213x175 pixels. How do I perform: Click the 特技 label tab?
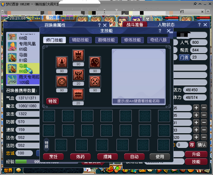click(47, 145)
